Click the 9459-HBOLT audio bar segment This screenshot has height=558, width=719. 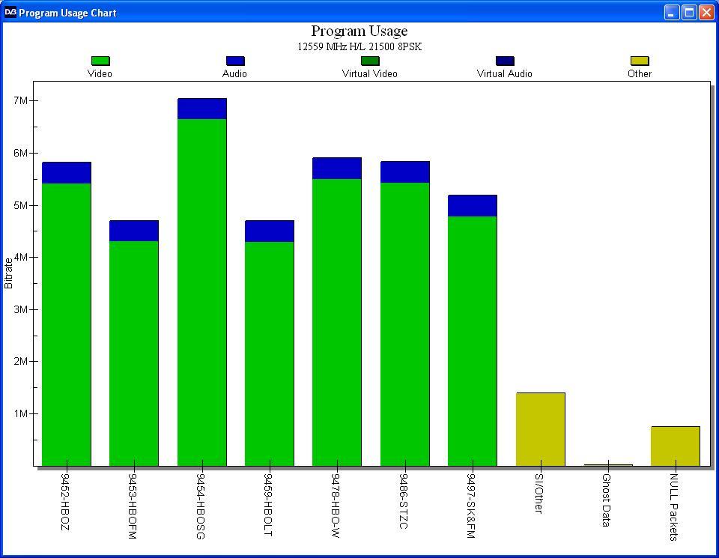(x=269, y=231)
